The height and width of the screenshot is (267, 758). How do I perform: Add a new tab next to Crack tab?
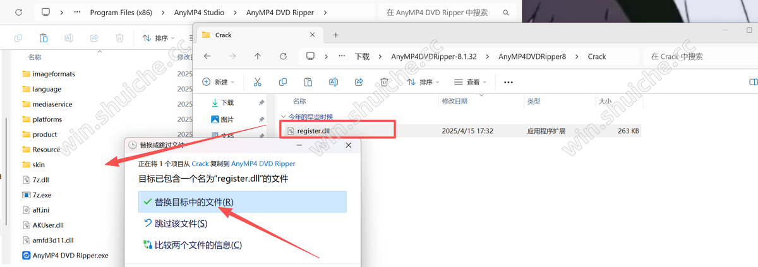pos(335,35)
